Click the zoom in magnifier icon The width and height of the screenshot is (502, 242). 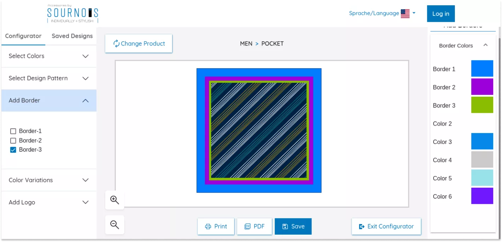click(114, 200)
